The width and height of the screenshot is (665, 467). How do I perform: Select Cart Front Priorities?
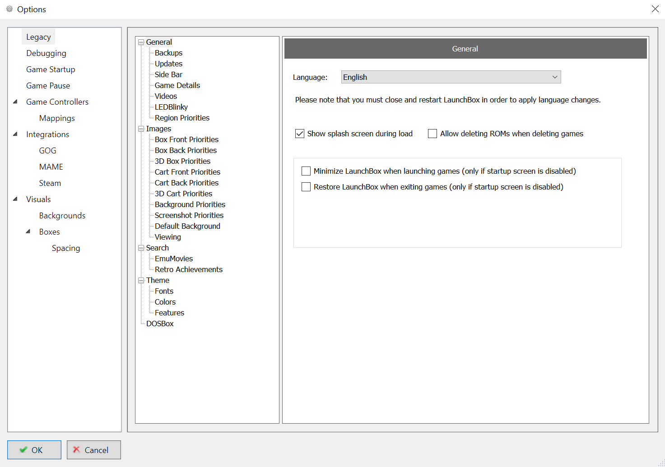[x=187, y=172]
